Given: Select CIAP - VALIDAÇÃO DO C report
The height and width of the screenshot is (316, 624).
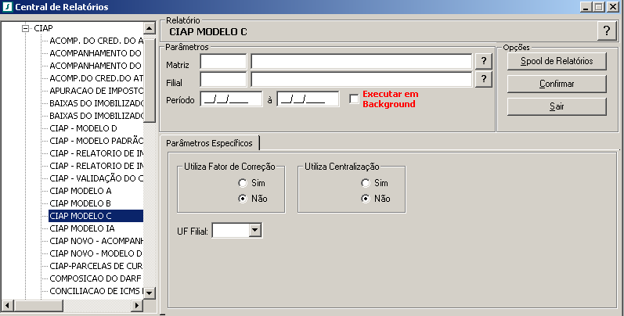Looking at the screenshot, I should click(x=96, y=178).
